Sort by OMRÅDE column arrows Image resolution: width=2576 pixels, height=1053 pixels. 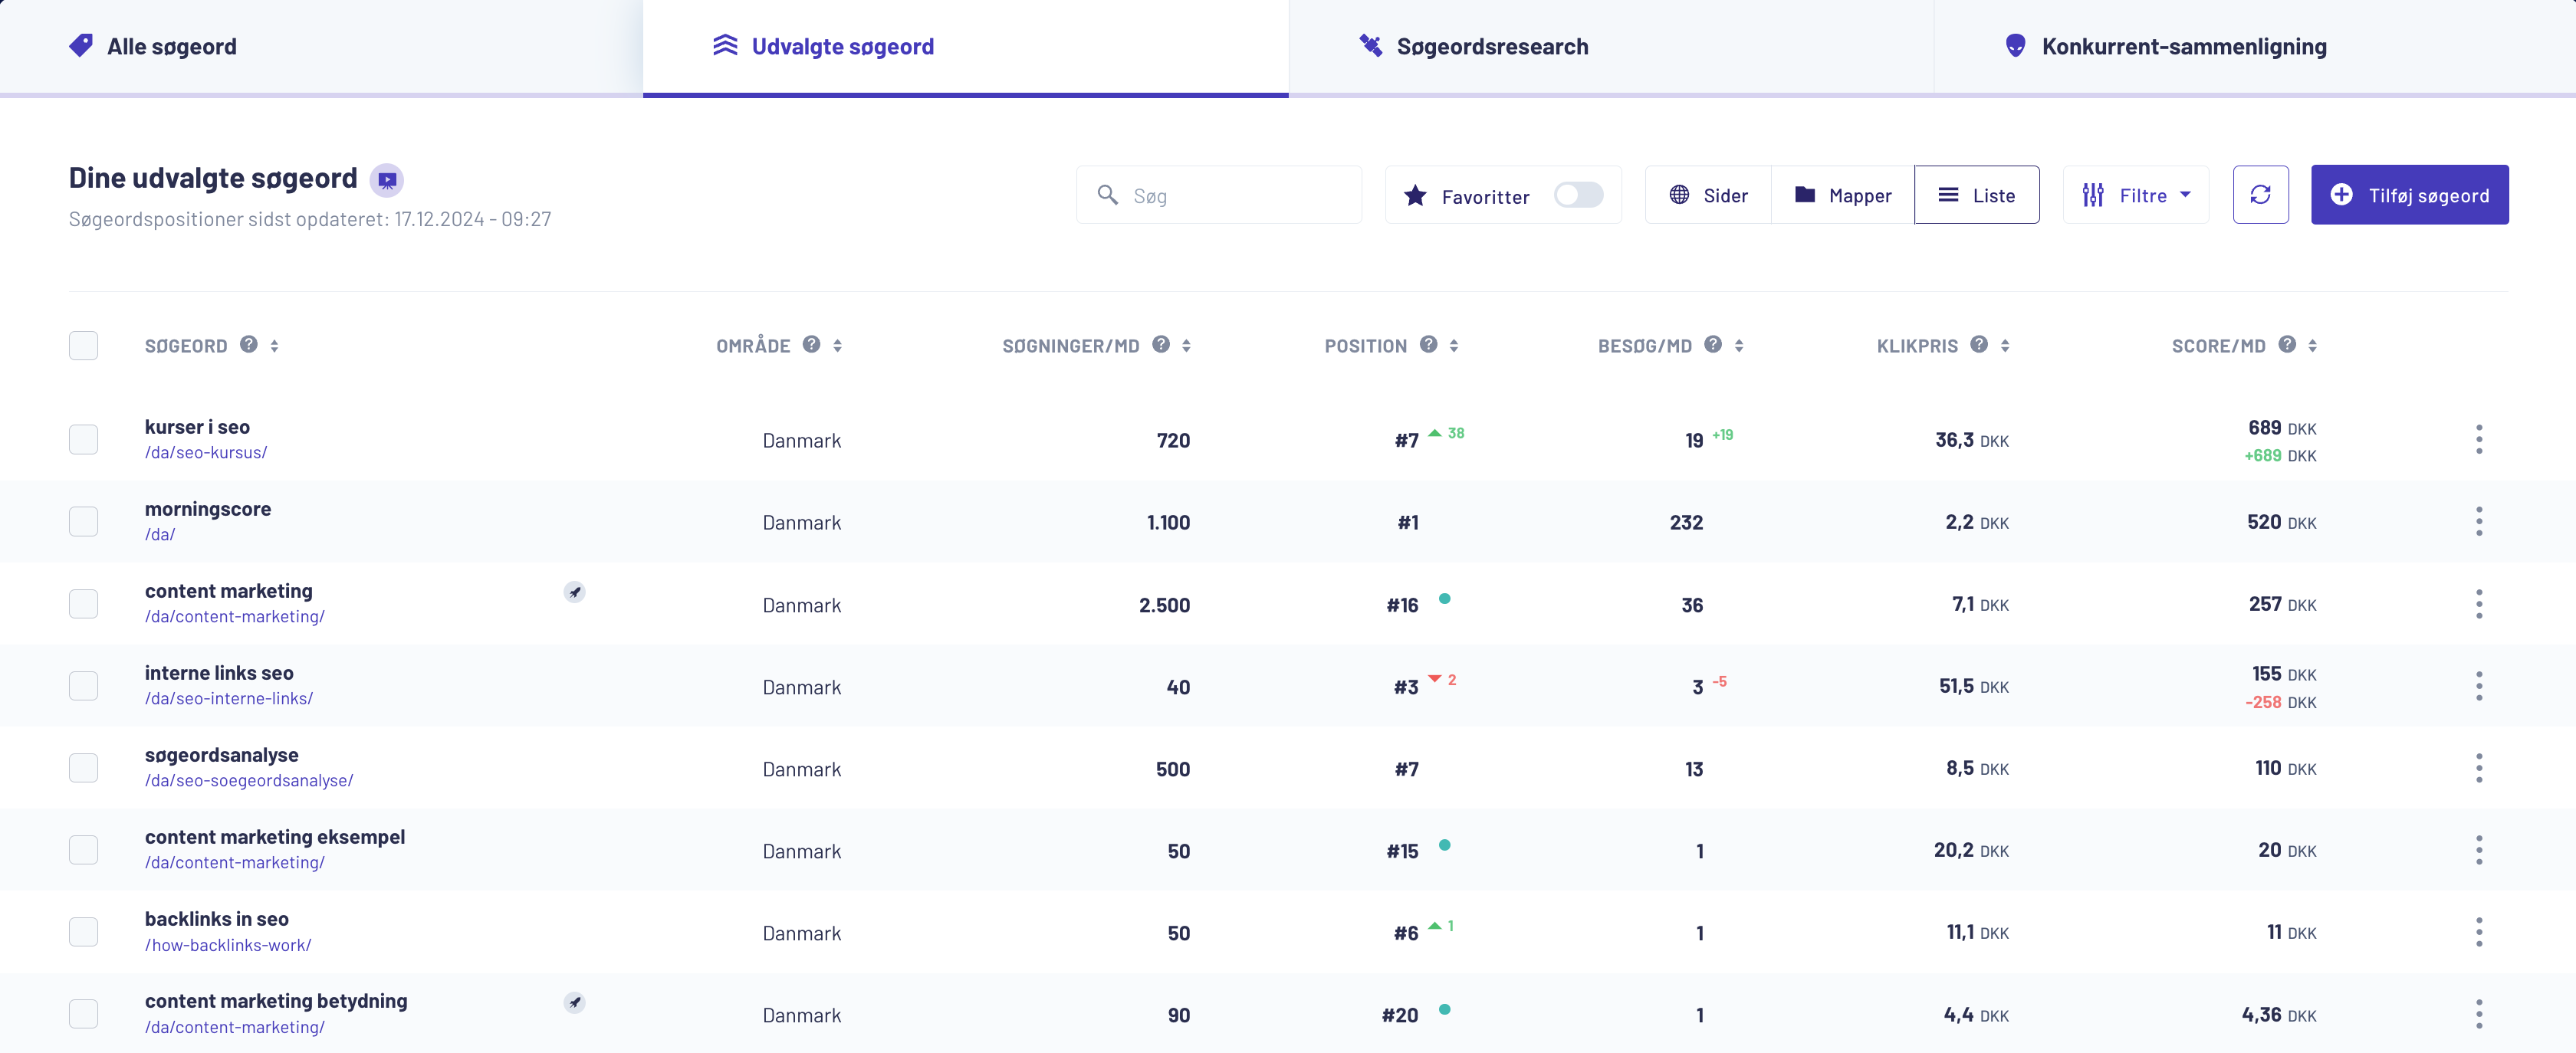(837, 346)
